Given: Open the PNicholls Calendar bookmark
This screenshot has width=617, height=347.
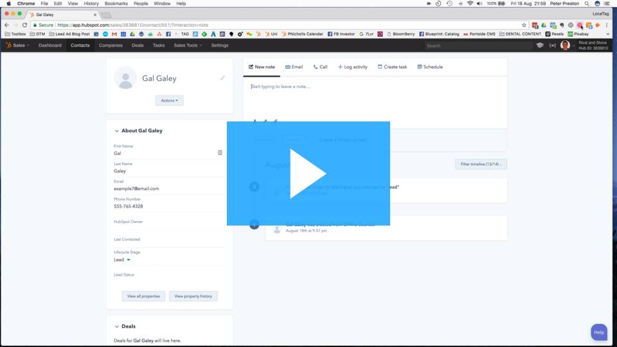Looking at the screenshot, I should (x=302, y=34).
